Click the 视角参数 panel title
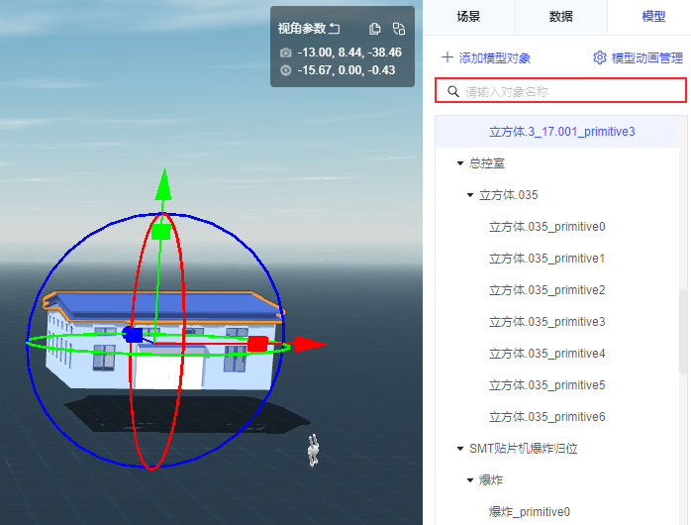The width and height of the screenshot is (691, 525). pos(302,29)
